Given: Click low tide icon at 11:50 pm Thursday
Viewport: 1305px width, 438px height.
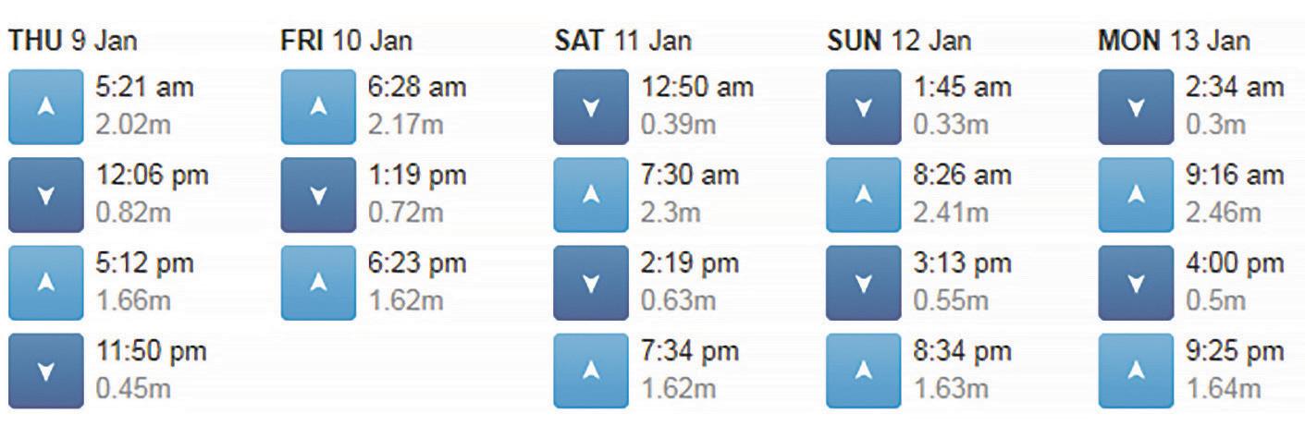Looking at the screenshot, I should (x=45, y=371).
